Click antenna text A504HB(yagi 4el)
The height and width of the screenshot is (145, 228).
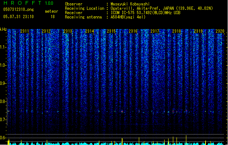(128, 17)
